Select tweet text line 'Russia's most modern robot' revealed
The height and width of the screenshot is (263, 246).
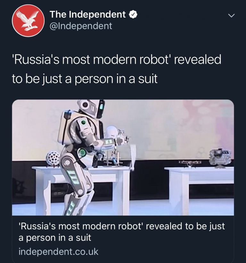click(117, 60)
